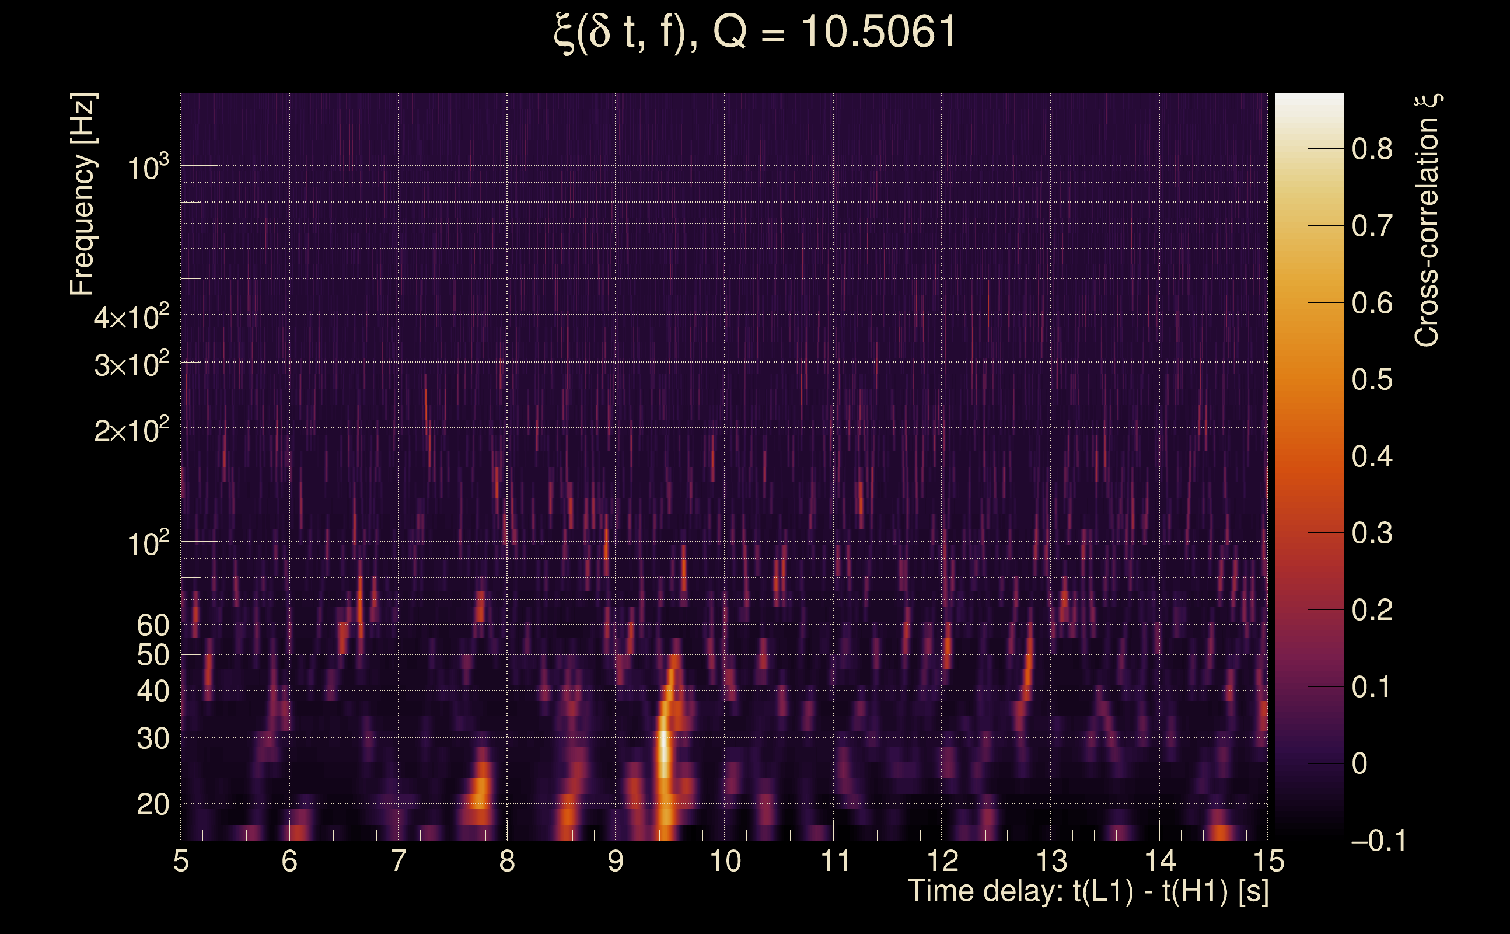This screenshot has width=1510, height=934.
Task: Click the 15 tick label on the time axis
Action: [1268, 861]
